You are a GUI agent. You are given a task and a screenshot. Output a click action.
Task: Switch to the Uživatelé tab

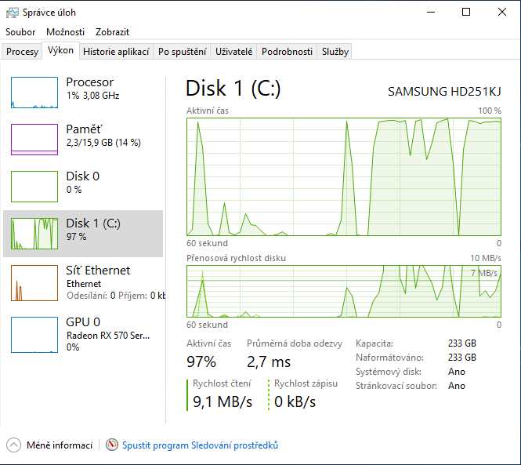pyautogui.click(x=234, y=52)
